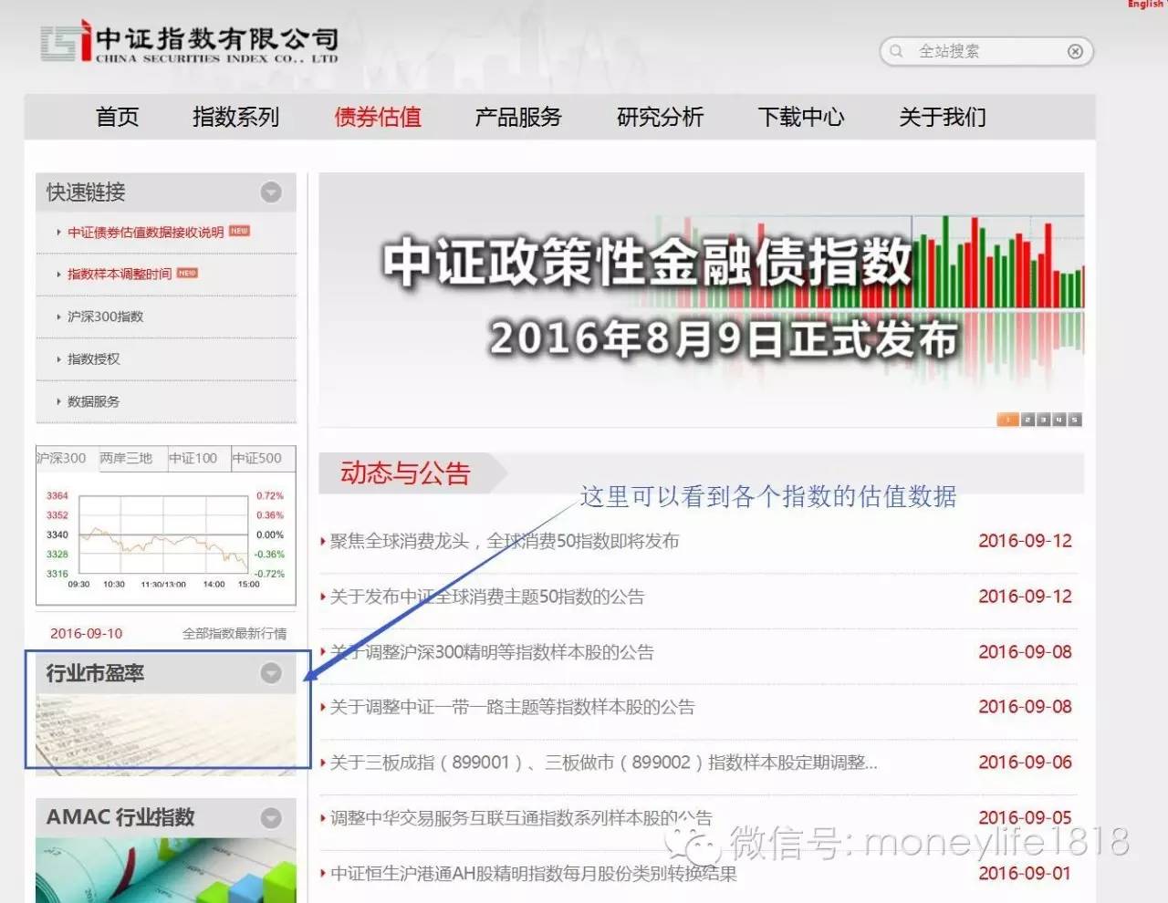Go to banner slide 2 indicator
1168x903 pixels.
(1027, 420)
